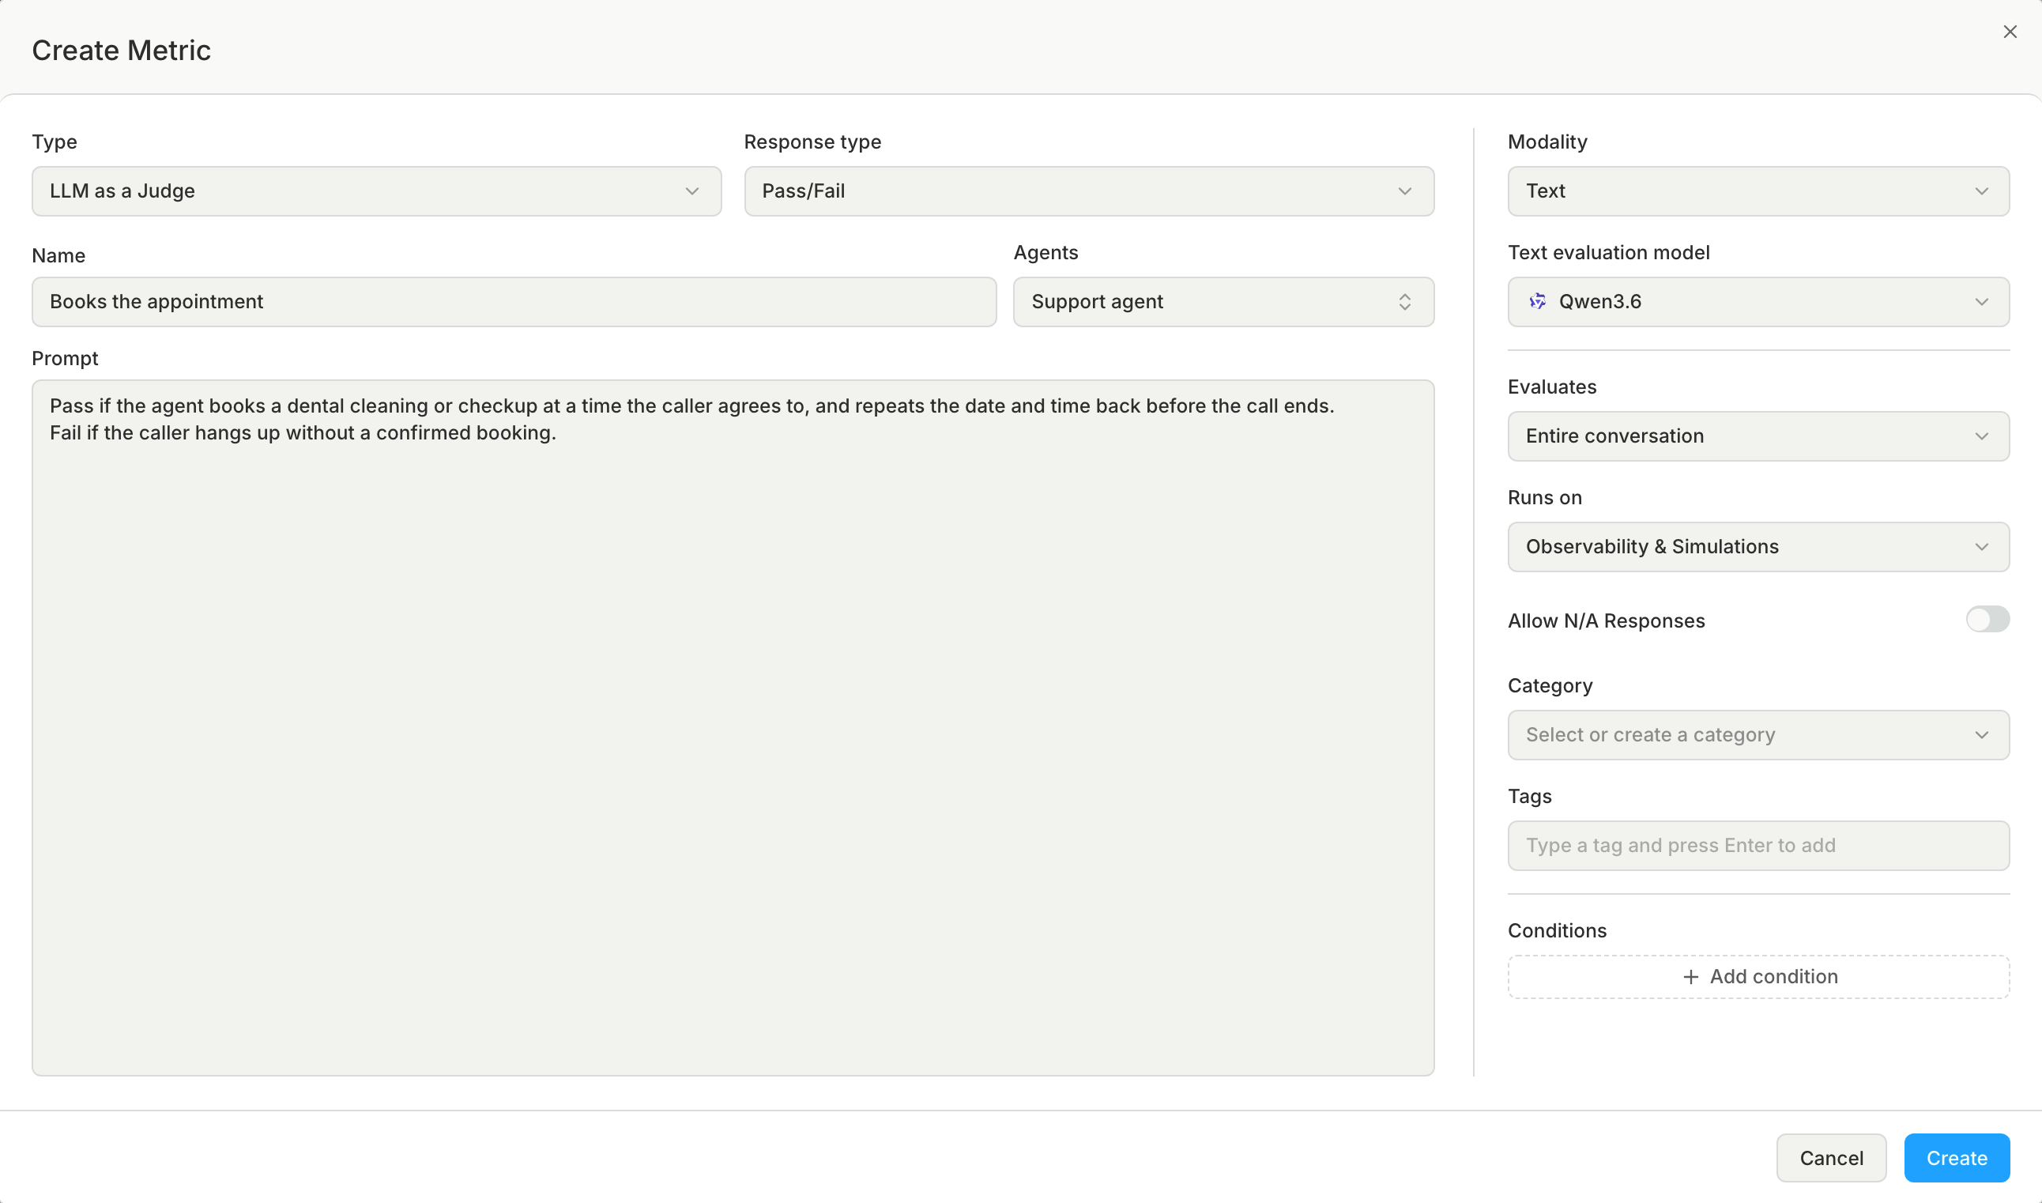Open the Type dropdown showing LLM as a Judge
Image resolution: width=2042 pixels, height=1203 pixels.
click(376, 191)
